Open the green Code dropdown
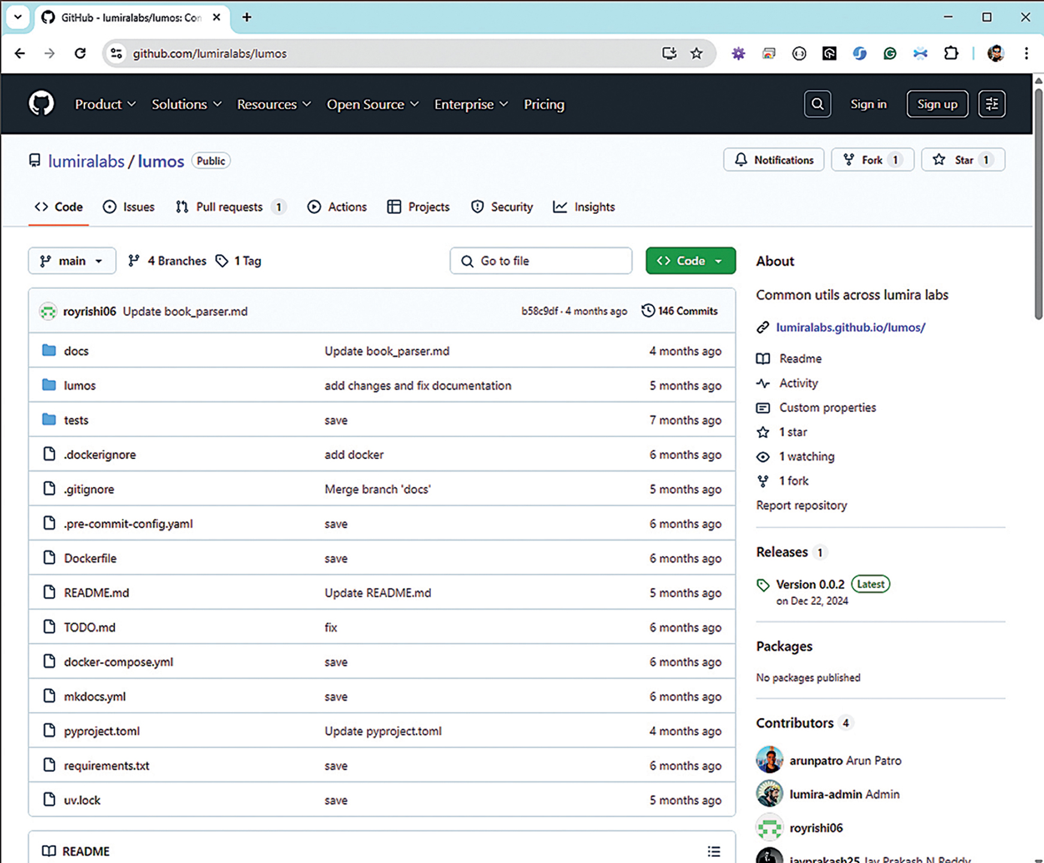The image size is (1044, 863). point(690,261)
